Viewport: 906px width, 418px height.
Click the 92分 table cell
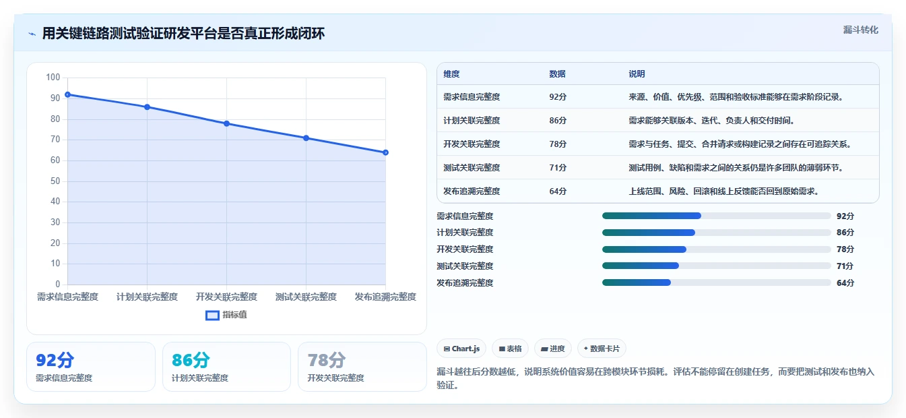pos(558,97)
